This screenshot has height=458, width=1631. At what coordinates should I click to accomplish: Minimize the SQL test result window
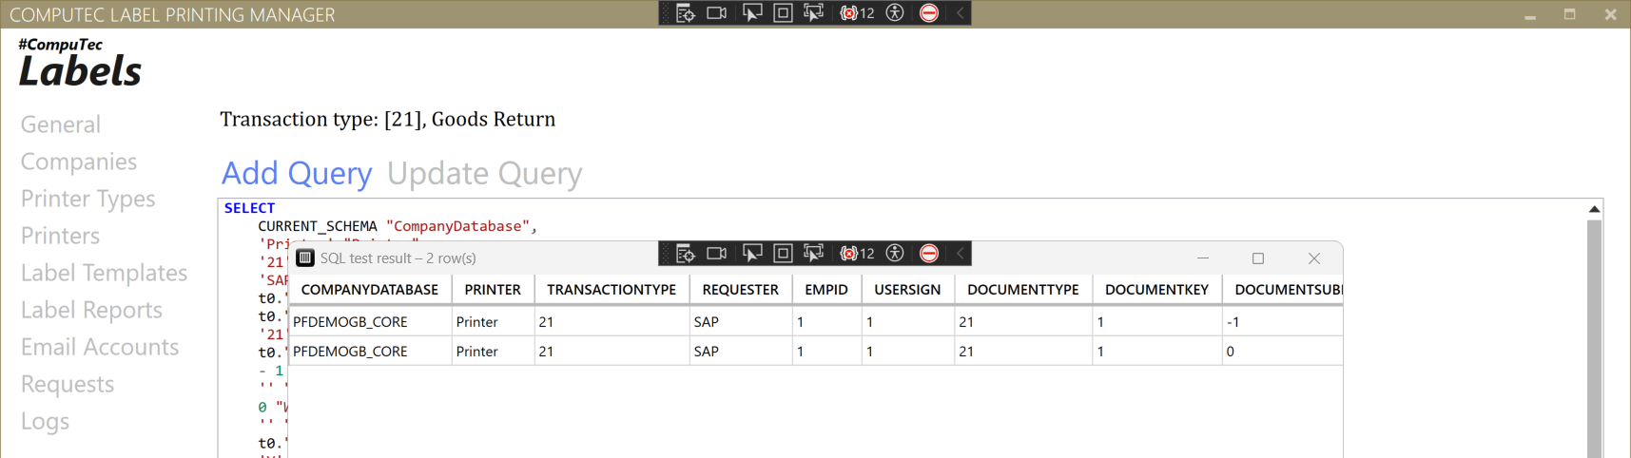pyautogui.click(x=1203, y=258)
